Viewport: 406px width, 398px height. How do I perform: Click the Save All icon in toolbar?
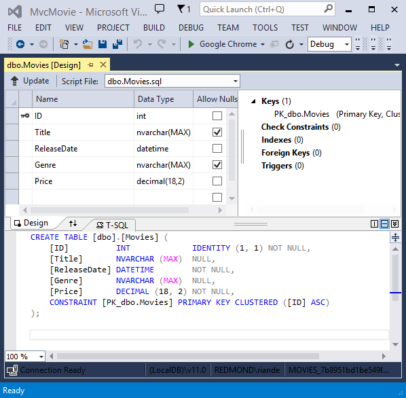[117, 44]
